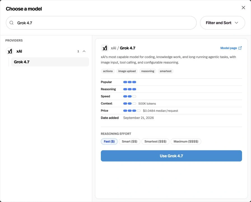Click the search magnifier icon
Screen dimensions: 251x202
click(x=11, y=23)
